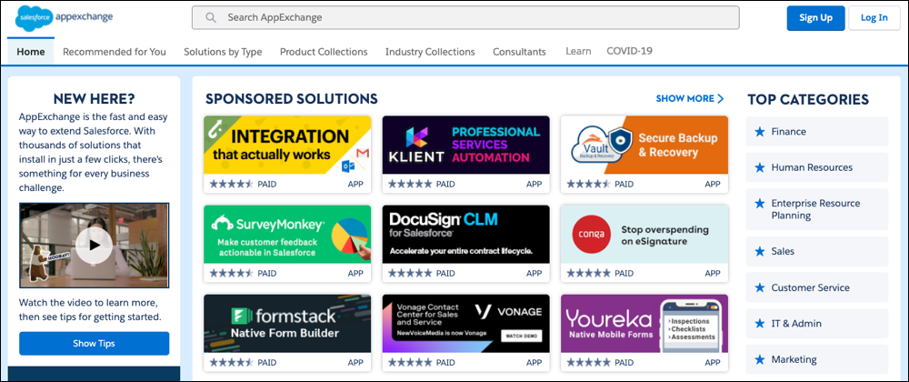
Task: Click the Show More chevron arrow
Action: click(721, 98)
